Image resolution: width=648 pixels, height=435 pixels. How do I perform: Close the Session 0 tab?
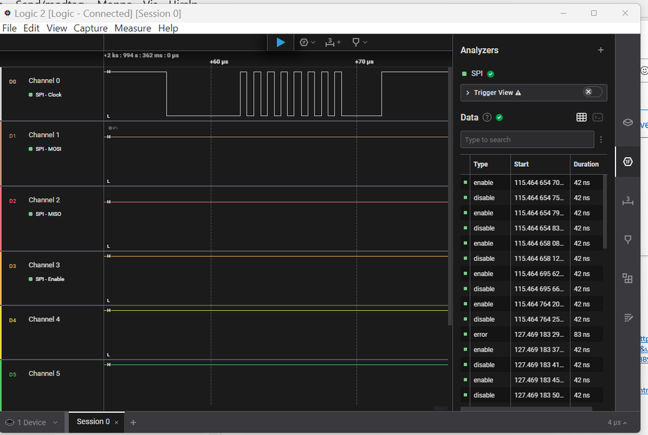pos(117,422)
